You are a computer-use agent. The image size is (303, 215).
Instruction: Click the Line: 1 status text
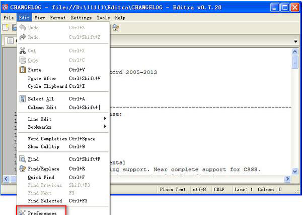point(244,190)
